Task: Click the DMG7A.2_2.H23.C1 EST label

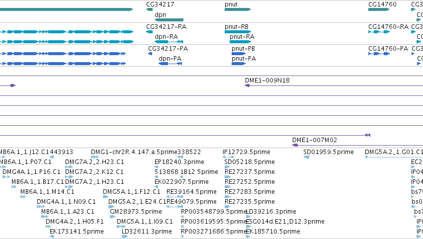Action: click(94, 162)
